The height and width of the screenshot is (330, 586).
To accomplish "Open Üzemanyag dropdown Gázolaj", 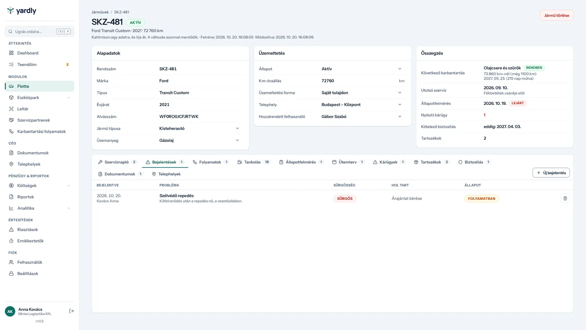I will (200, 140).
